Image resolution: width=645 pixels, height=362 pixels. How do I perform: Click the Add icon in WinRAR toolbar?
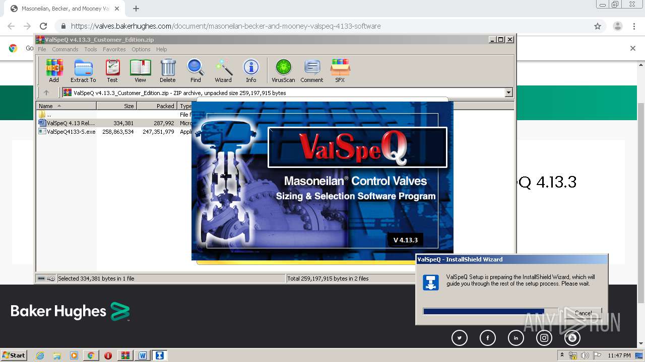[x=54, y=71]
